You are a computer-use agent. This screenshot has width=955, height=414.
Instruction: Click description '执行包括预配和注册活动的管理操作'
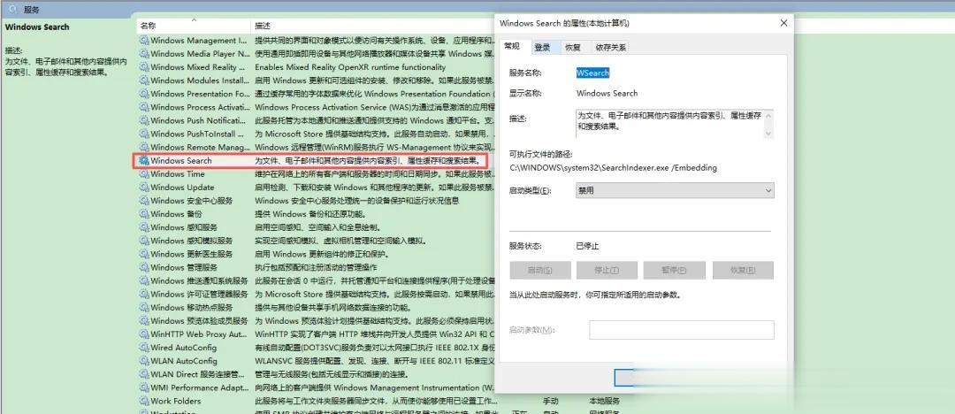(x=316, y=268)
